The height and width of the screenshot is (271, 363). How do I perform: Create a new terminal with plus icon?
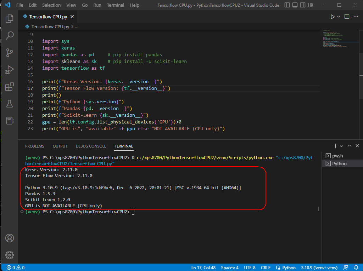pos(335,146)
